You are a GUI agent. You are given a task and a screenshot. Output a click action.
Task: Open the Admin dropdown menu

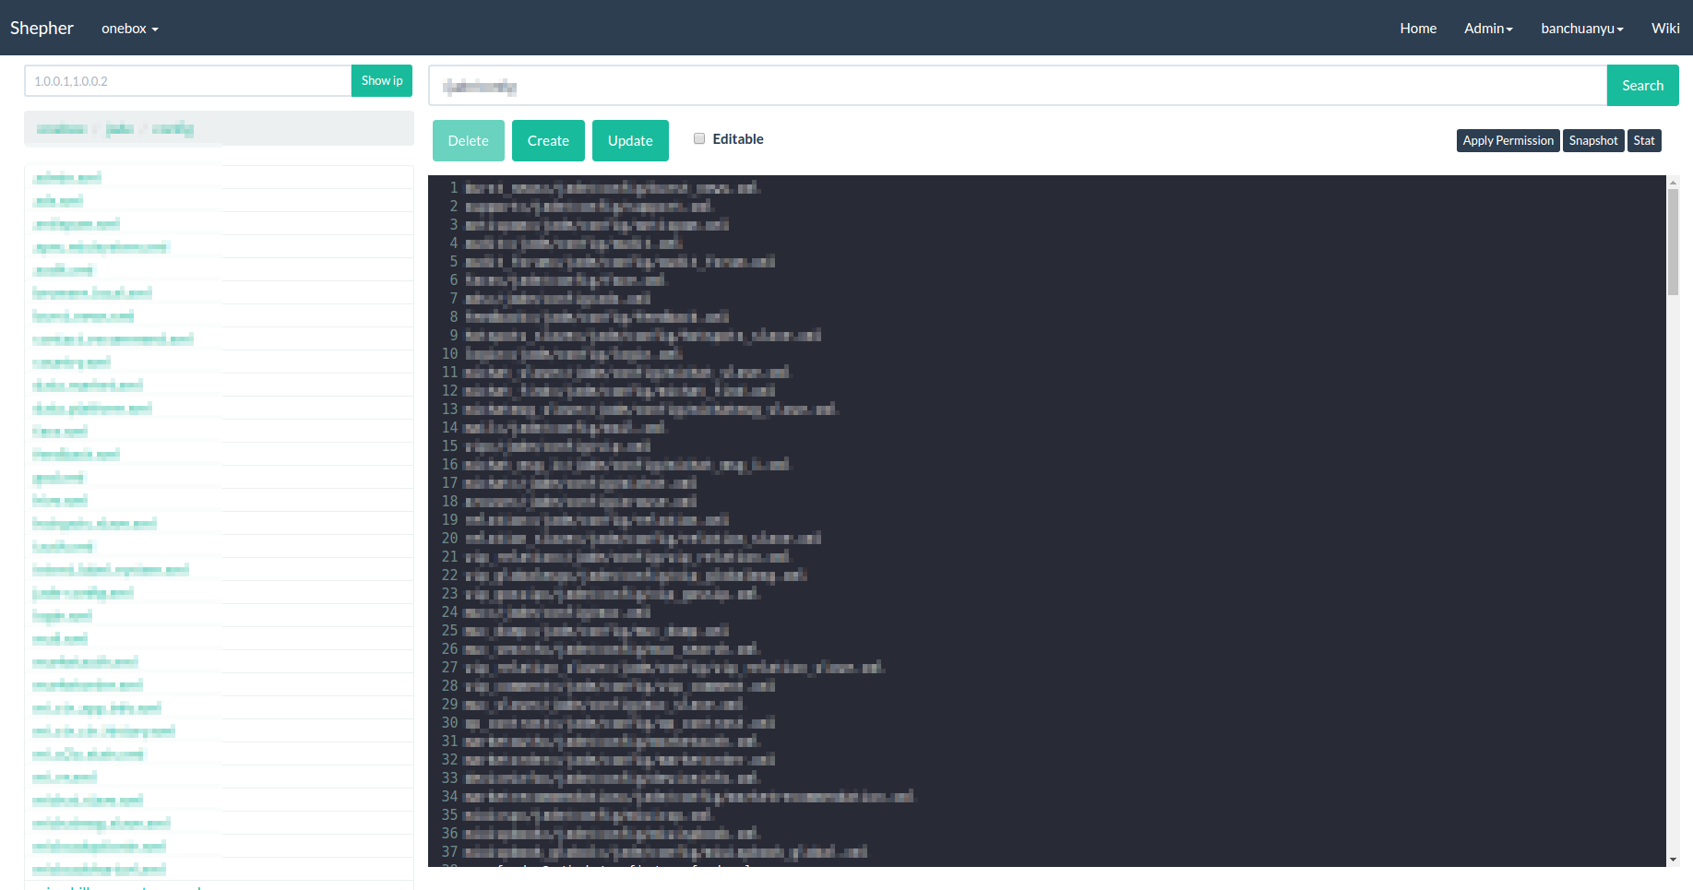click(x=1488, y=29)
